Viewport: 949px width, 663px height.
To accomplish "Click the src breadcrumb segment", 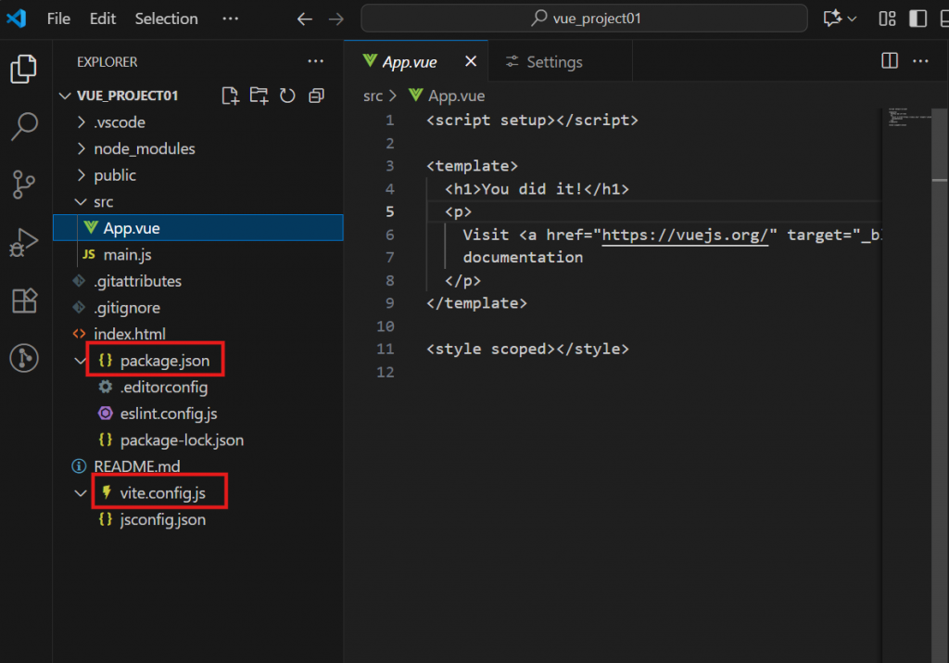I will [x=373, y=96].
